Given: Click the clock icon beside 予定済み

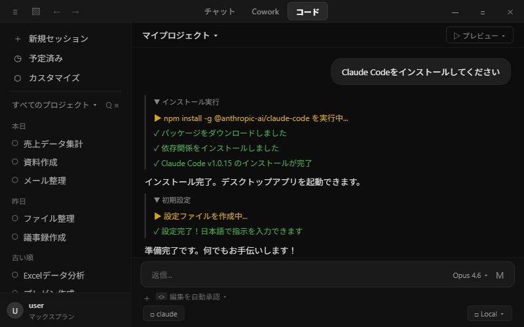Looking at the screenshot, I should point(18,59).
